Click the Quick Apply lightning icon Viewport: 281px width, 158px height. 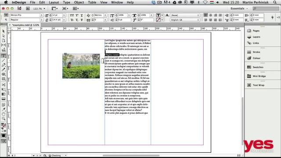pyautogui.click(x=272, y=18)
